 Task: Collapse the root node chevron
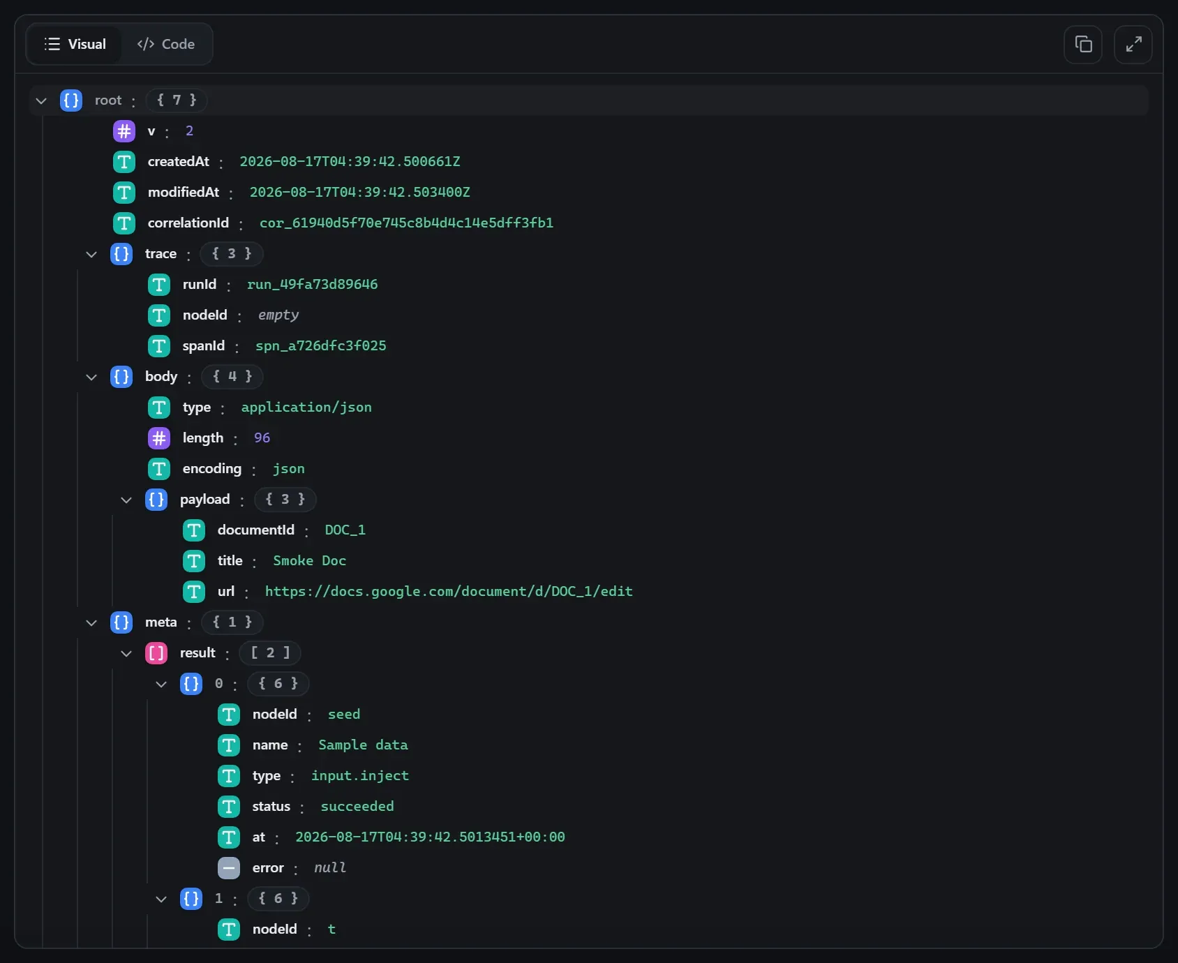41,100
